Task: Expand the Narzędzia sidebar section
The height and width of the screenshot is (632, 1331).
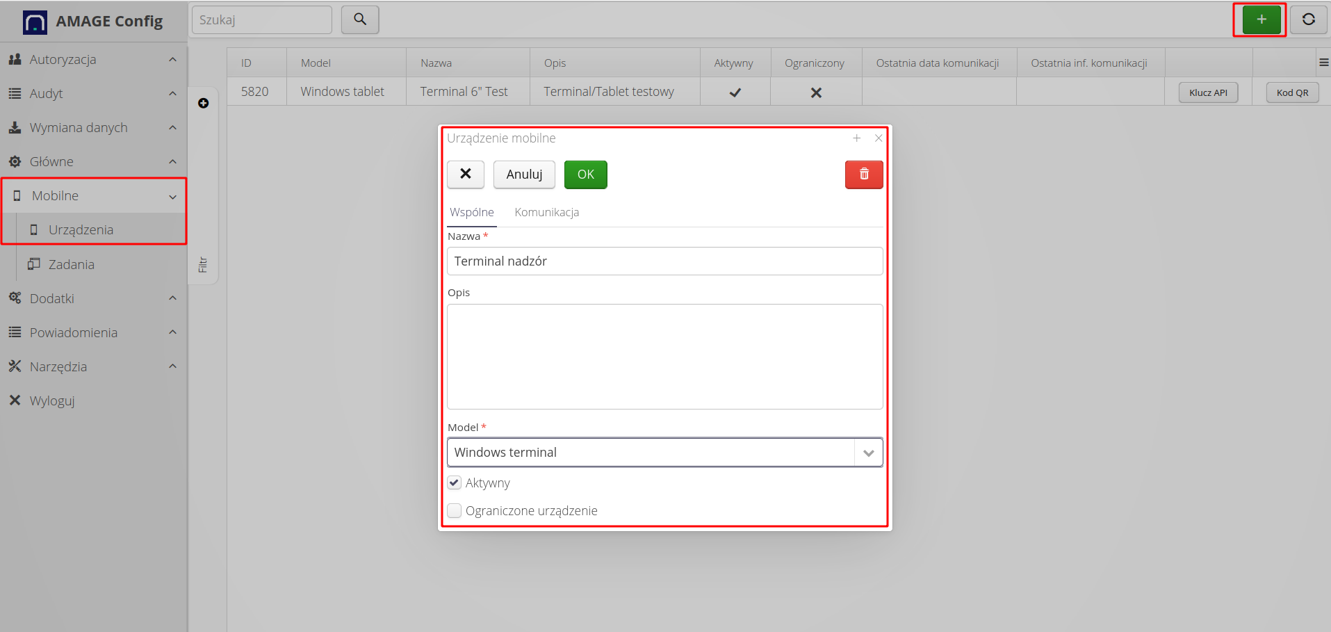Action: [x=93, y=366]
